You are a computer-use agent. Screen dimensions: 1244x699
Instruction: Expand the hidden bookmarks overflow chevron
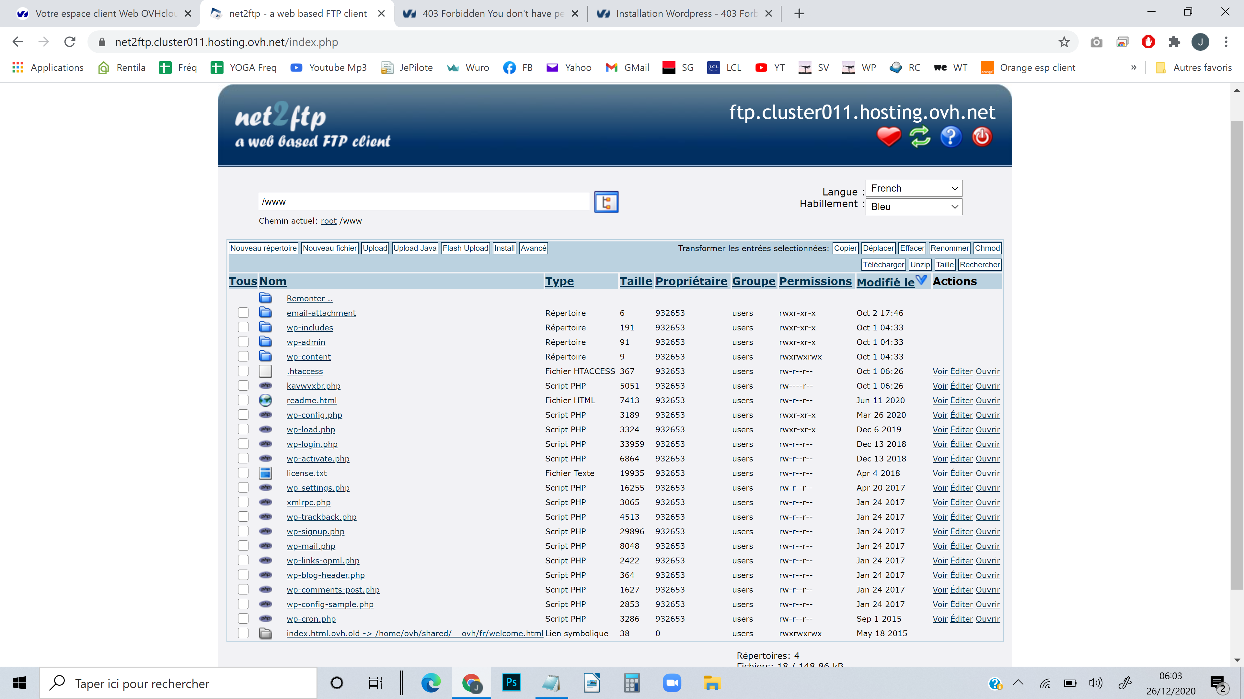1134,68
